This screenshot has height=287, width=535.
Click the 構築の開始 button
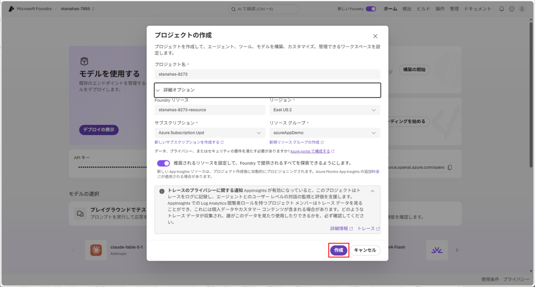(414, 69)
